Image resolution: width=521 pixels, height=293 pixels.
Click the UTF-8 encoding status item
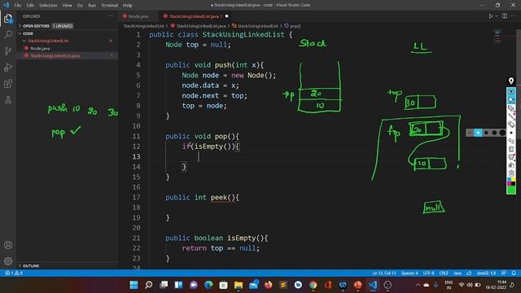point(429,273)
